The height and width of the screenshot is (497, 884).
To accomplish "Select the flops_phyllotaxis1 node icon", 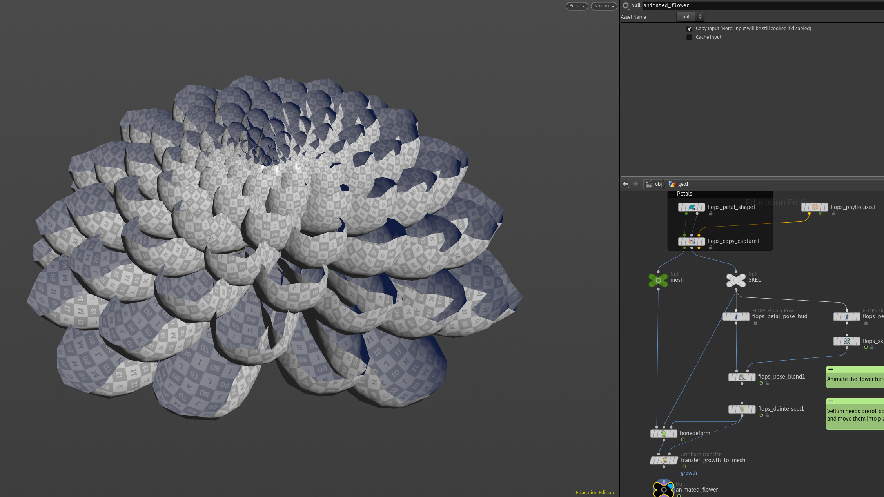I will [815, 207].
